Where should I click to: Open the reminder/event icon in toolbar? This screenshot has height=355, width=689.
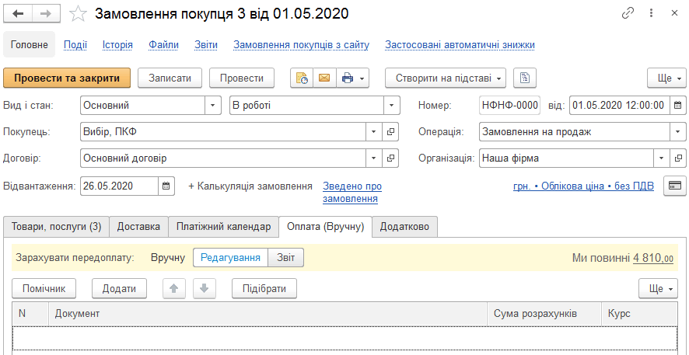coord(302,78)
